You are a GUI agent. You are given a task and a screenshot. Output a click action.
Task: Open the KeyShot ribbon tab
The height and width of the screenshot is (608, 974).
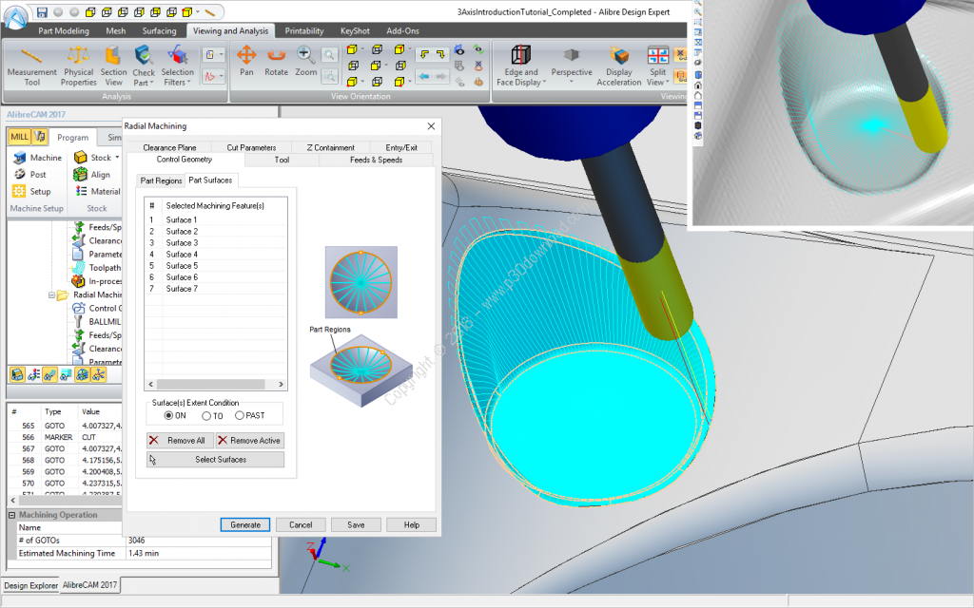tap(355, 30)
